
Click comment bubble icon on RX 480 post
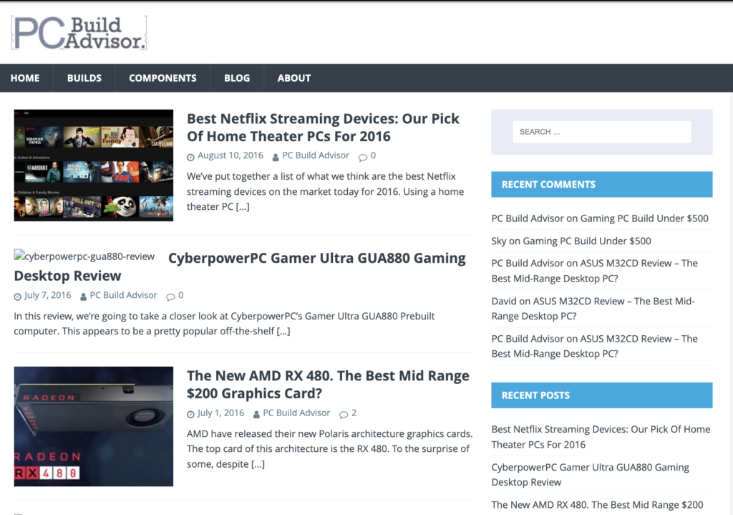[x=344, y=414]
